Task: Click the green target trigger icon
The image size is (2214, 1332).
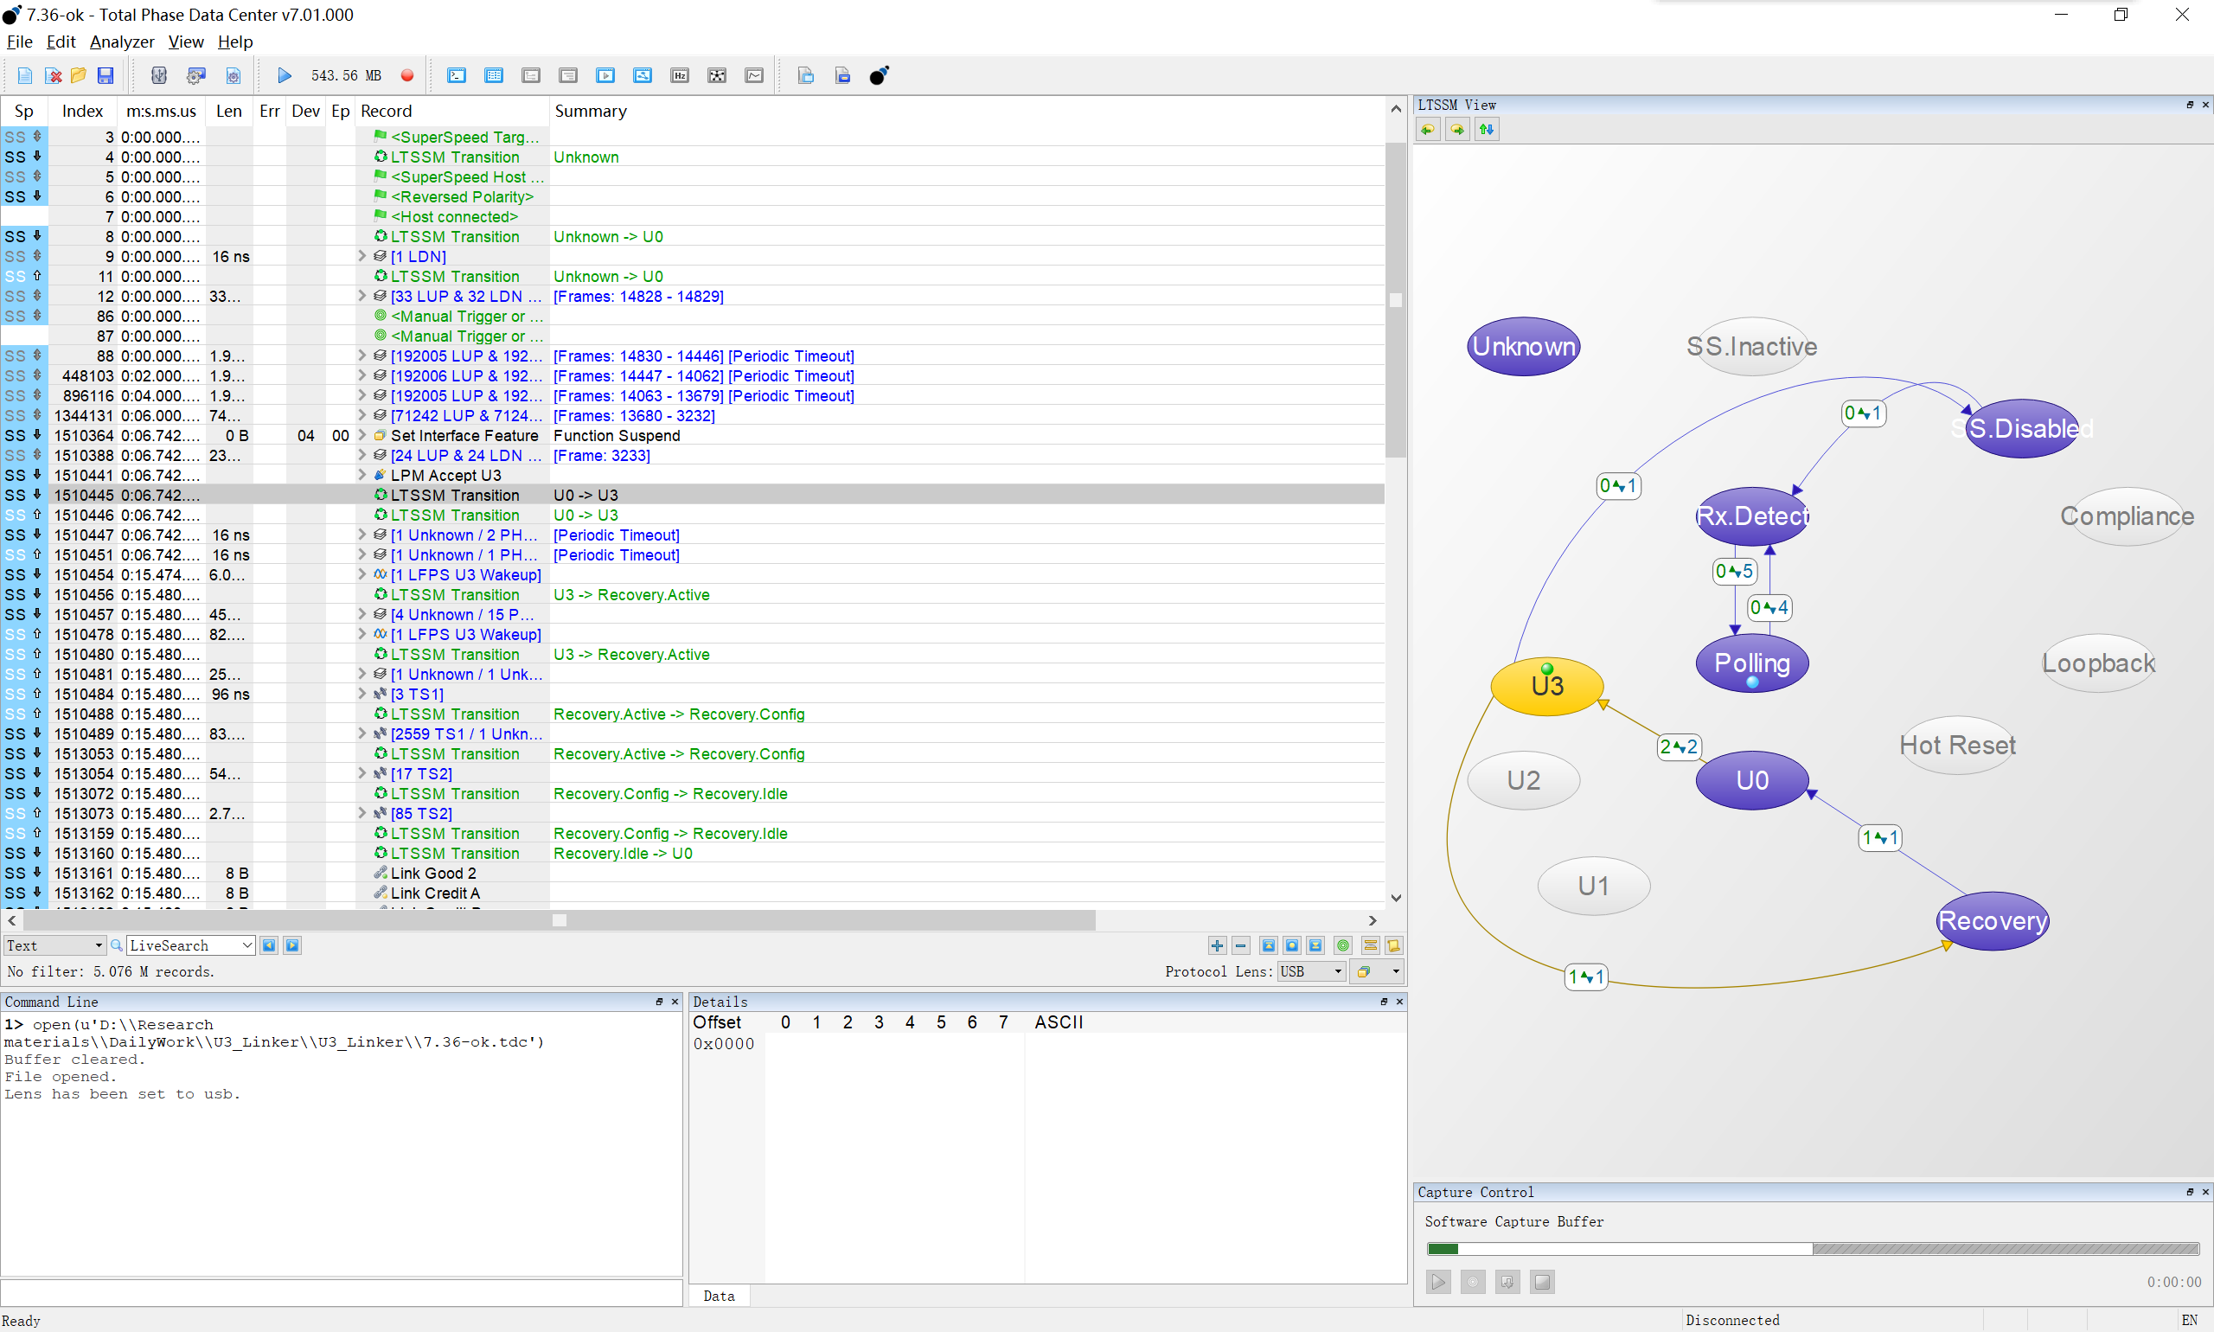Action: [x=1342, y=945]
